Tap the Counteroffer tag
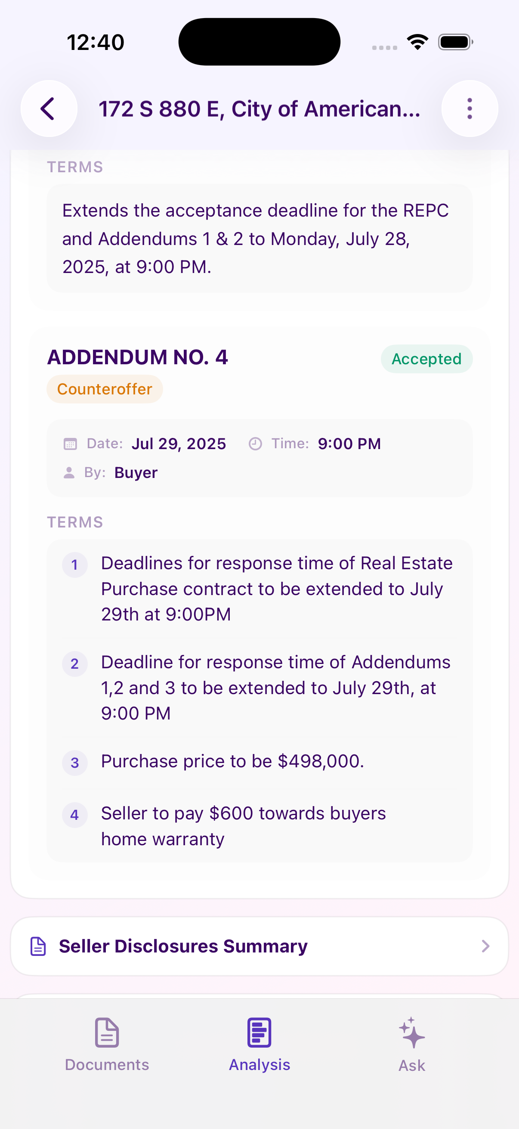The image size is (519, 1129). [x=105, y=389]
